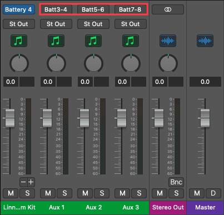
Task: Click the Linn Kit music note icon
Action: [x=19, y=41]
